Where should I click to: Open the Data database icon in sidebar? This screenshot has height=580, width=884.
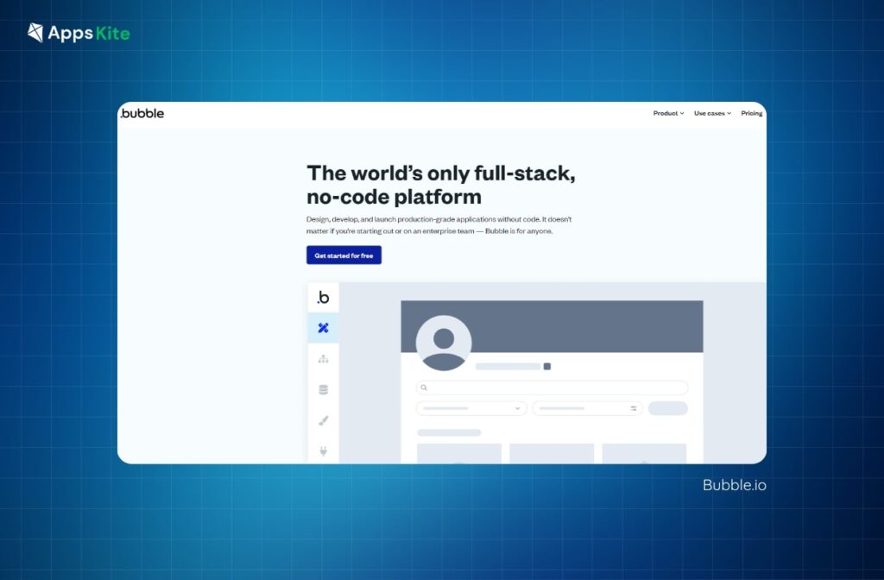[323, 389]
